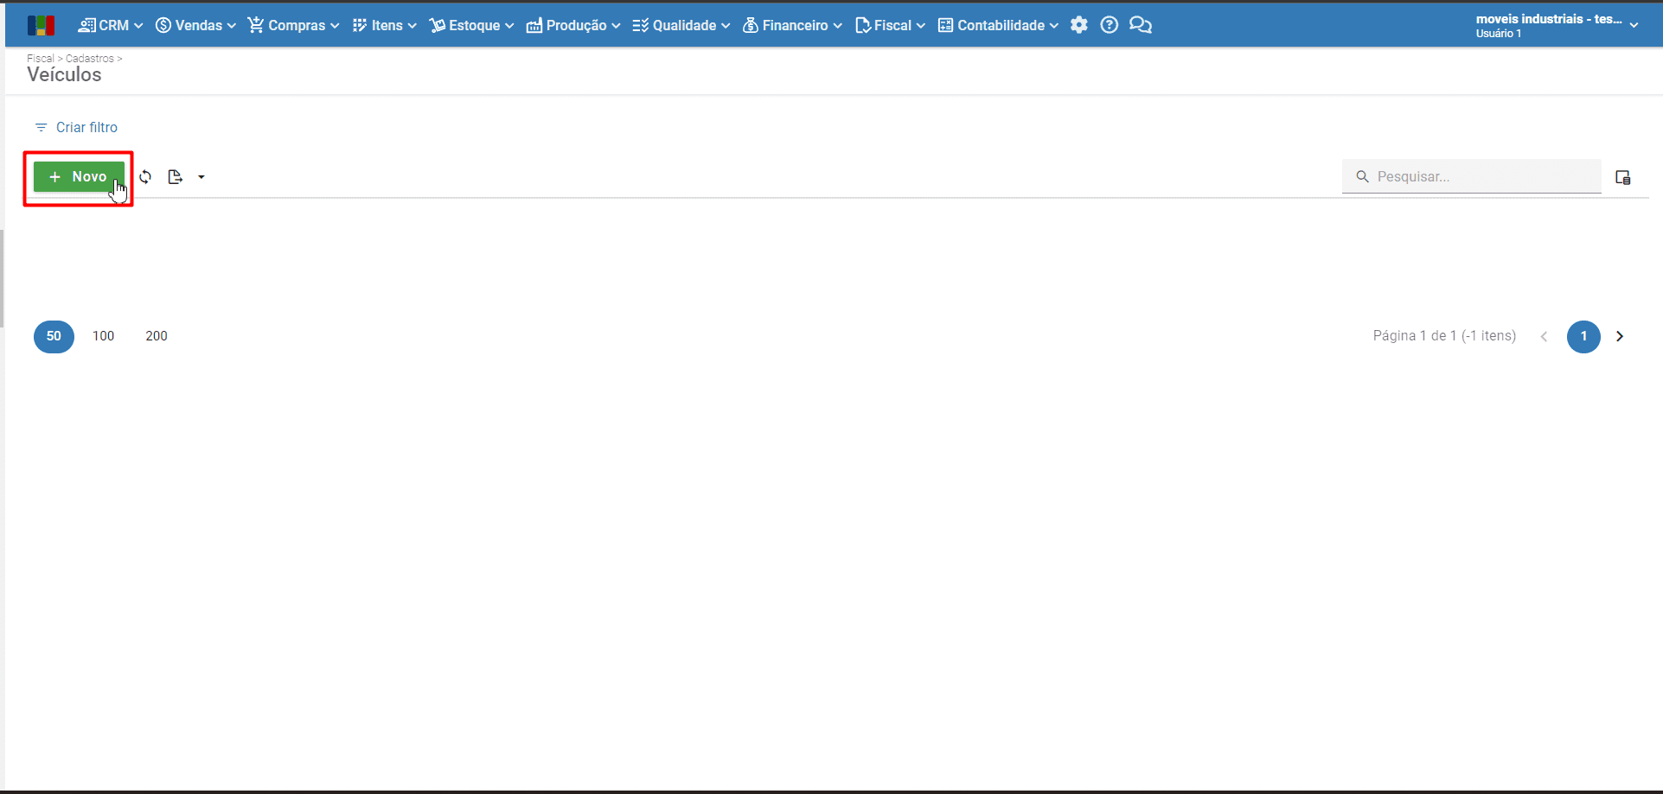Refresh the vehicle list
This screenshot has width=1663, height=794.
click(145, 177)
